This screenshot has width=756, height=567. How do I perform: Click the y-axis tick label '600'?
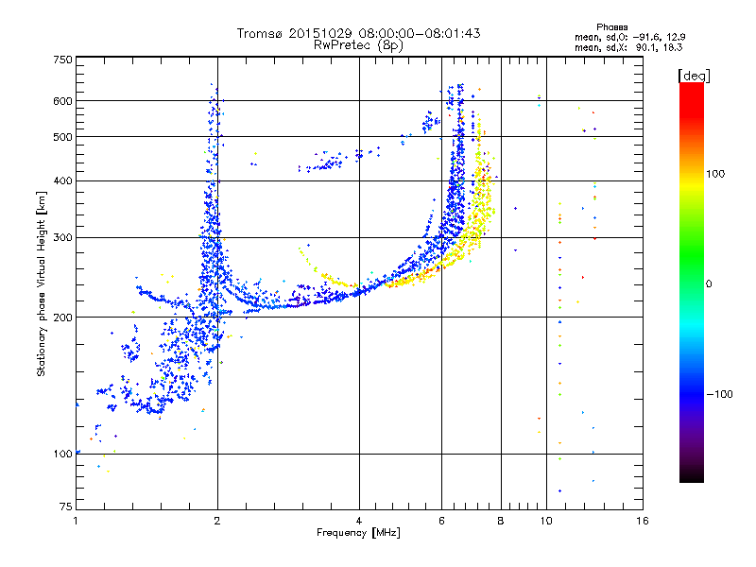[62, 101]
